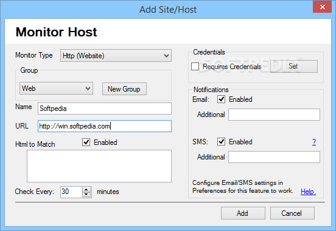The height and width of the screenshot is (231, 336).
Task: Click the Monitor Host heading text
Action: pos(57,32)
